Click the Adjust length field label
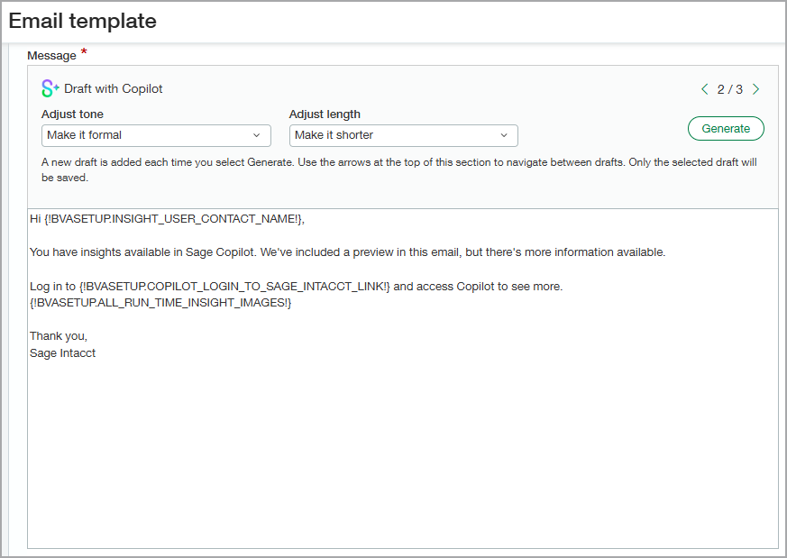The image size is (787, 558). point(325,115)
